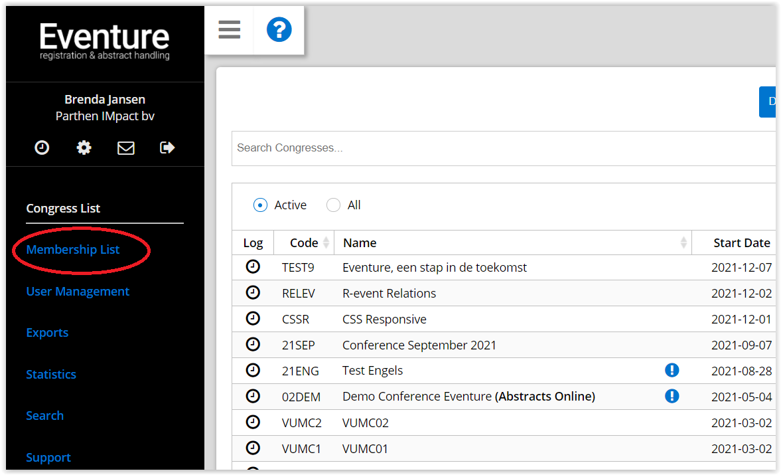Viewport: 781px width, 475px height.
Task: Open the R-event Relations congress row
Action: pos(389,294)
